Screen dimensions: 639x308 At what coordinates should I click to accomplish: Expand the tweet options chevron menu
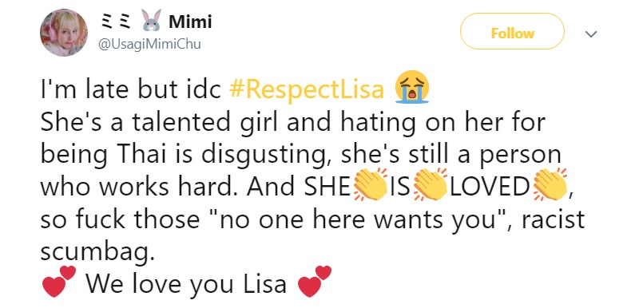(x=591, y=34)
